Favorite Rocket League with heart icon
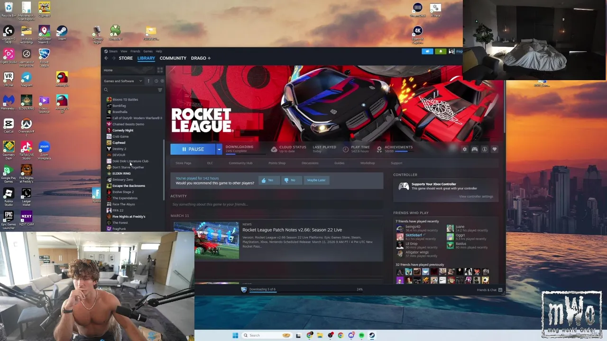Image resolution: width=607 pixels, height=341 pixels. point(494,149)
